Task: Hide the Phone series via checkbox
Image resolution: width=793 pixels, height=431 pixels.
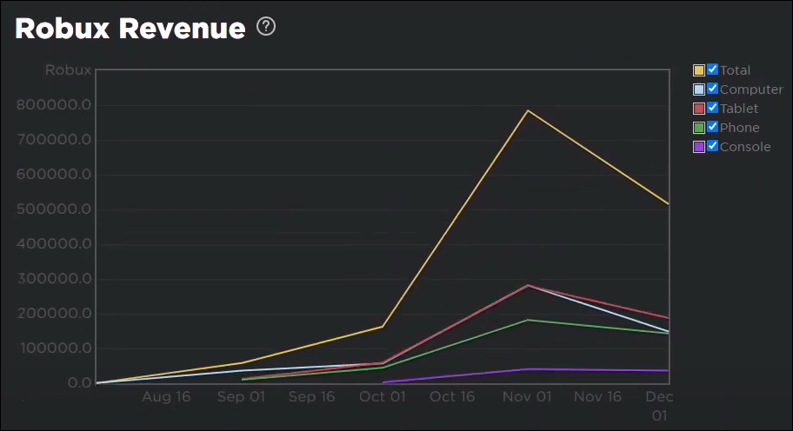Action: [713, 127]
